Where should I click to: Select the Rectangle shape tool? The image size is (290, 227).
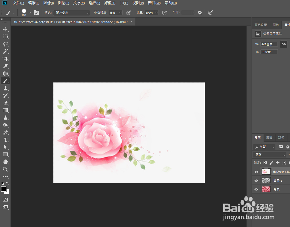coord(5,154)
